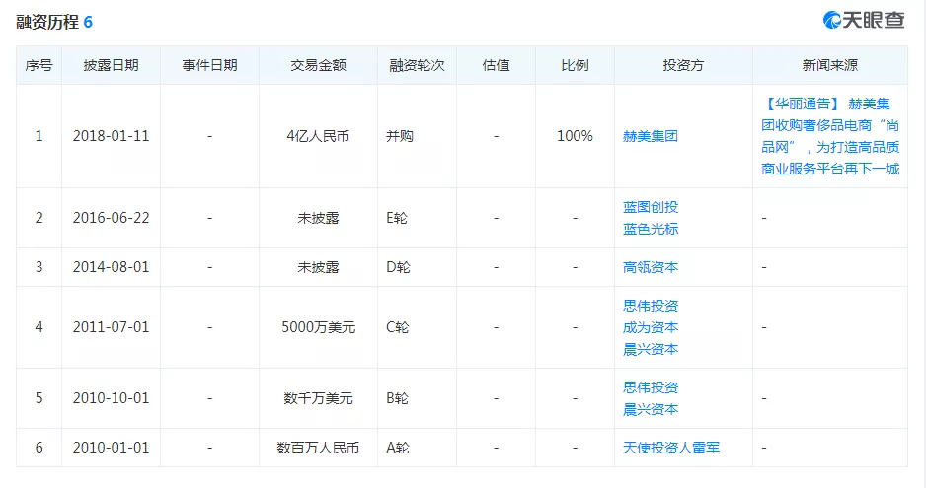Click the 估值 column header
Image resolution: width=926 pixels, height=488 pixels.
496,65
